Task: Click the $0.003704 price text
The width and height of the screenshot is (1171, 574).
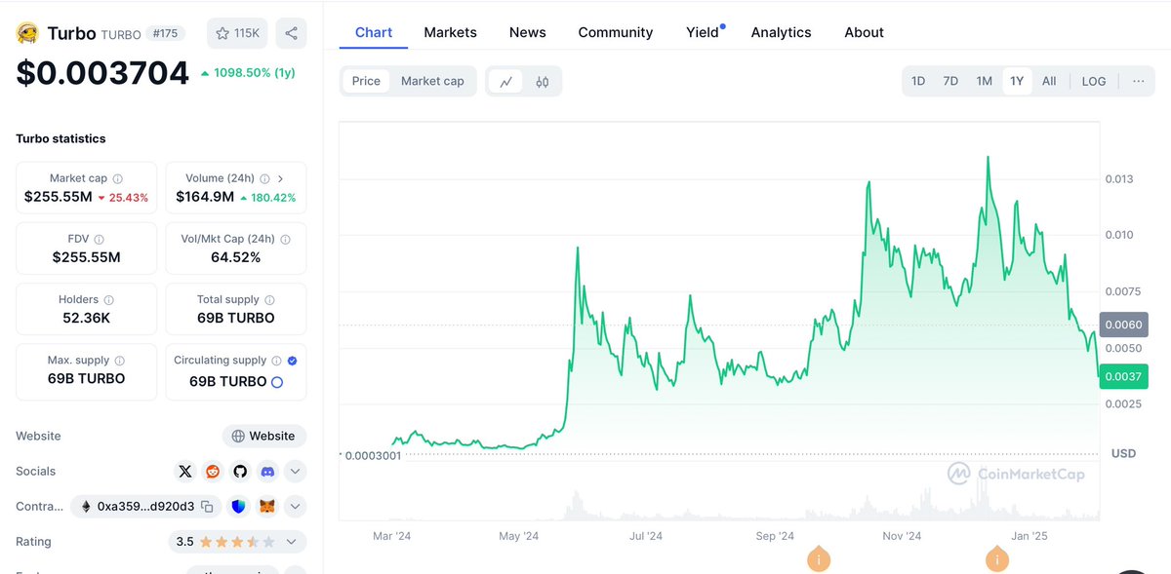Action: click(x=102, y=73)
